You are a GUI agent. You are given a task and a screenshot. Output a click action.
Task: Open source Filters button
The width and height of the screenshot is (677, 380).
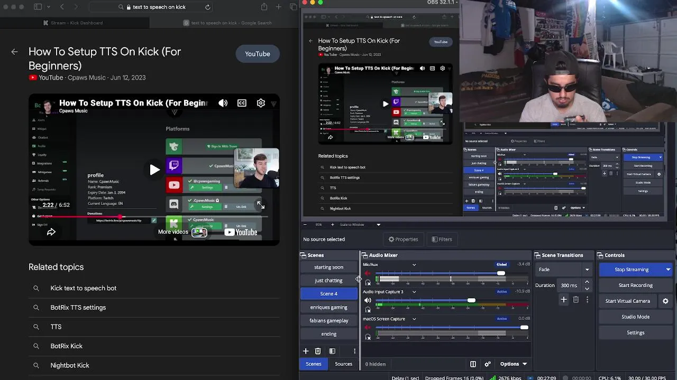(x=442, y=239)
